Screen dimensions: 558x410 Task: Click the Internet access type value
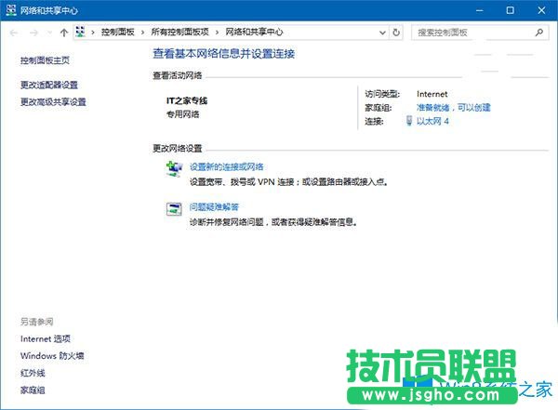point(432,94)
